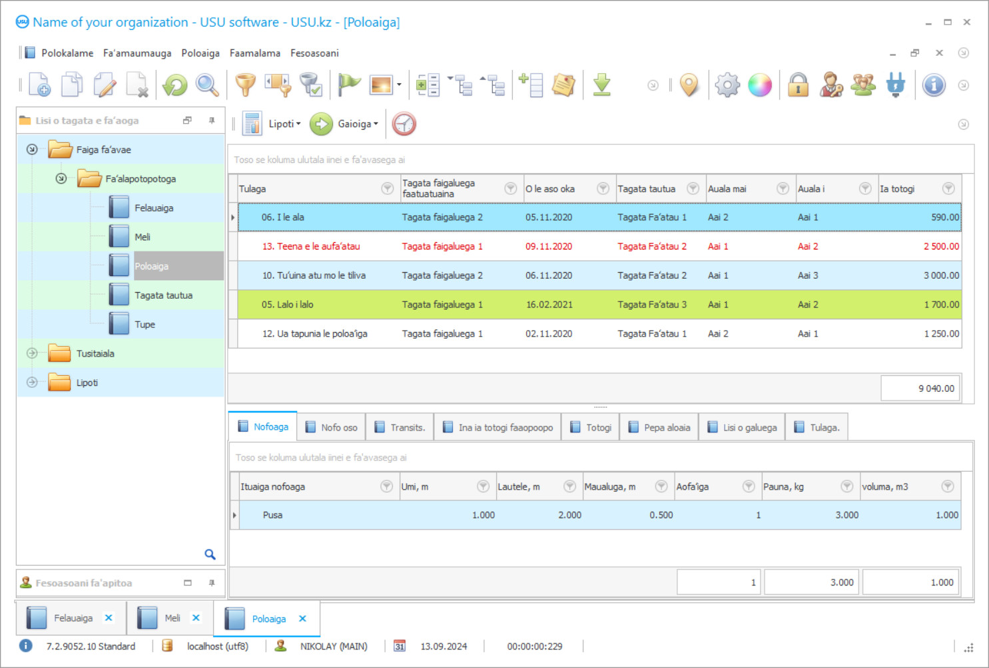The height and width of the screenshot is (668, 989).
Task: Click the user group icon
Action: [x=863, y=84]
